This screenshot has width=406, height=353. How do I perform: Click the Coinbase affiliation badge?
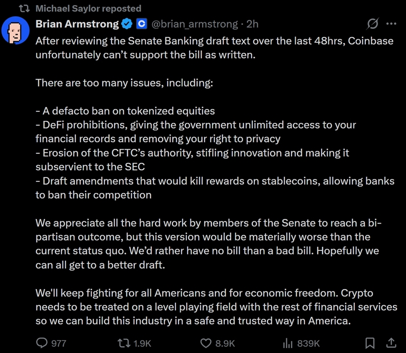coord(142,24)
